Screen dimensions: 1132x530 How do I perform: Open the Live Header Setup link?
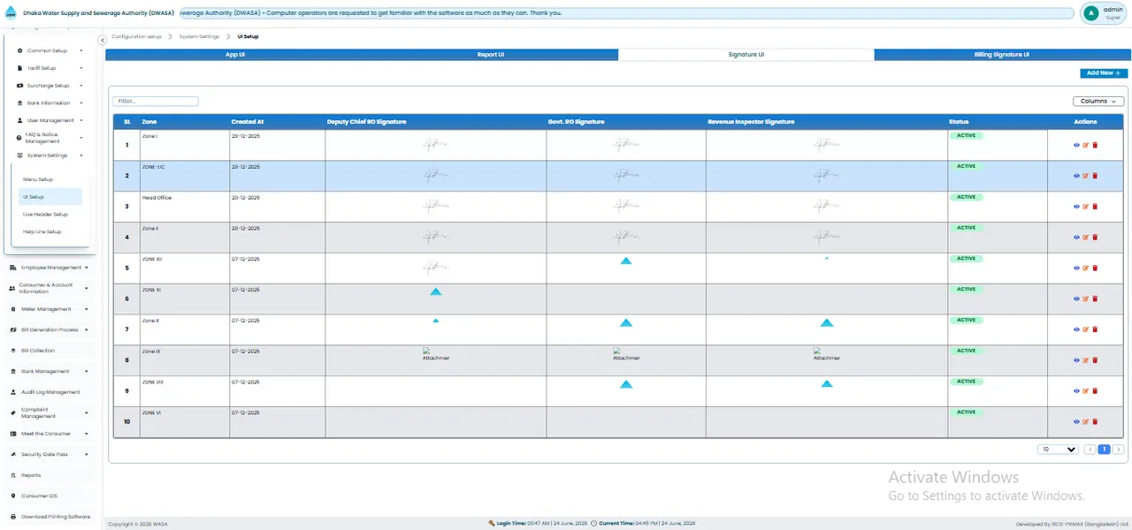pyautogui.click(x=45, y=215)
